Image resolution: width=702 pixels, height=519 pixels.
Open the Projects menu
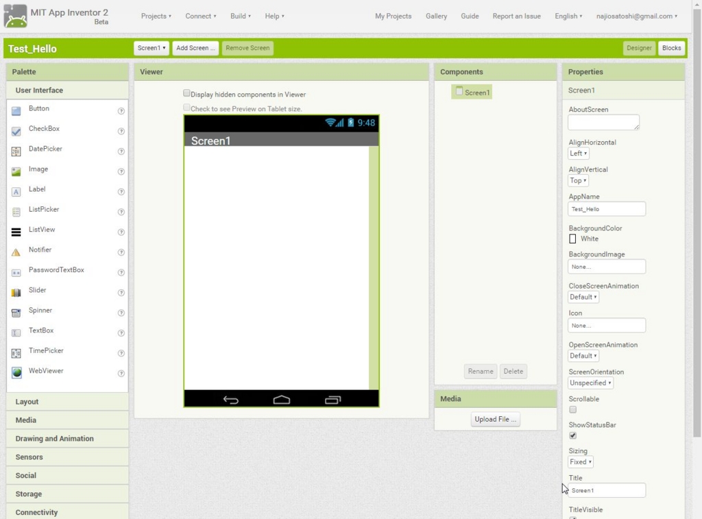tap(156, 16)
